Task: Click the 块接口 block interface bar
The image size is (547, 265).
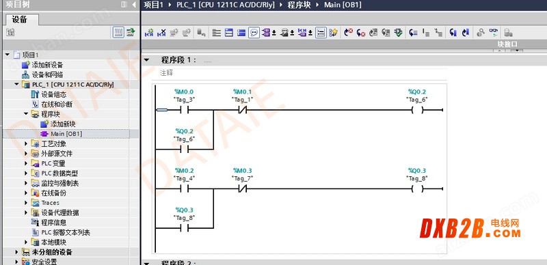Action: click(344, 44)
